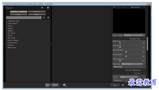The width and height of the screenshot is (159, 90).
Task: Adjust the Paint Thickness slider
Action: click(x=126, y=52)
